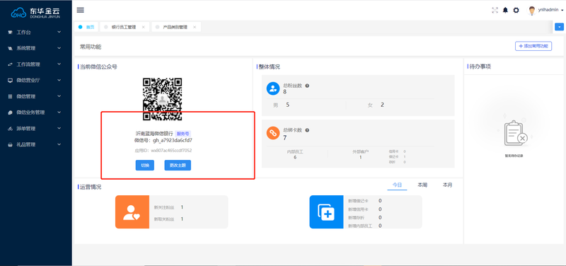Click the orange link chain icon
The image size is (566, 266).
click(273, 133)
